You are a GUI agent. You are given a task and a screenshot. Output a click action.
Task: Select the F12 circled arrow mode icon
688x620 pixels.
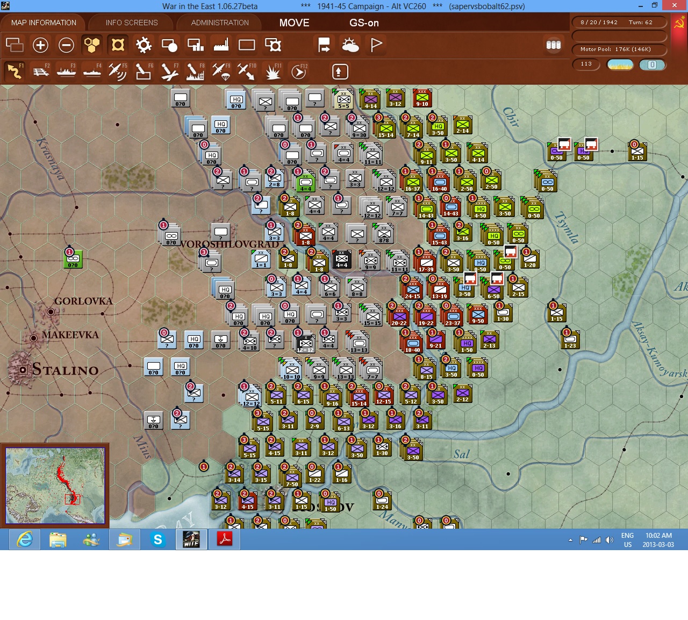(299, 71)
